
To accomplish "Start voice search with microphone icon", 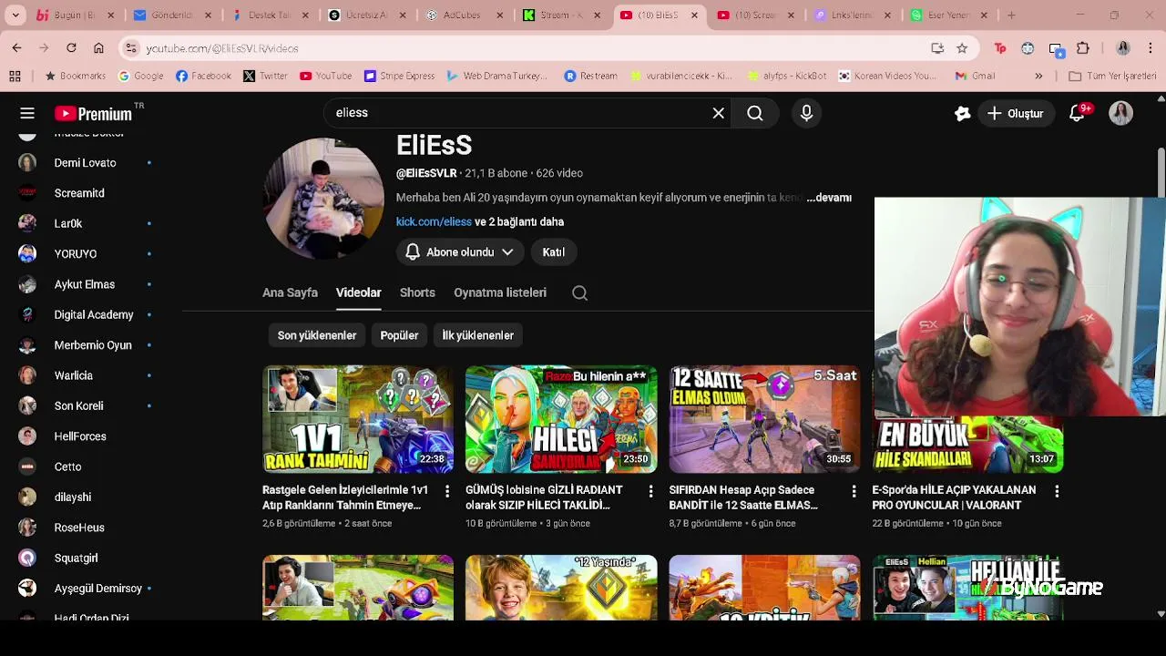I will coord(806,113).
